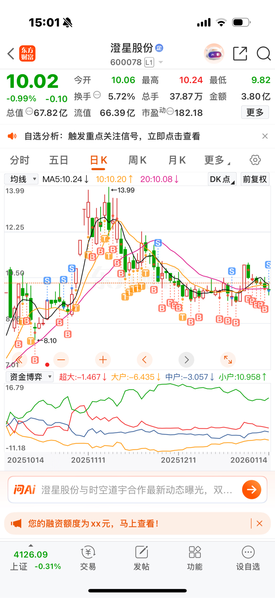Tap the info bubble next to 市盈动
The height and width of the screenshot is (598, 275).
(170, 112)
